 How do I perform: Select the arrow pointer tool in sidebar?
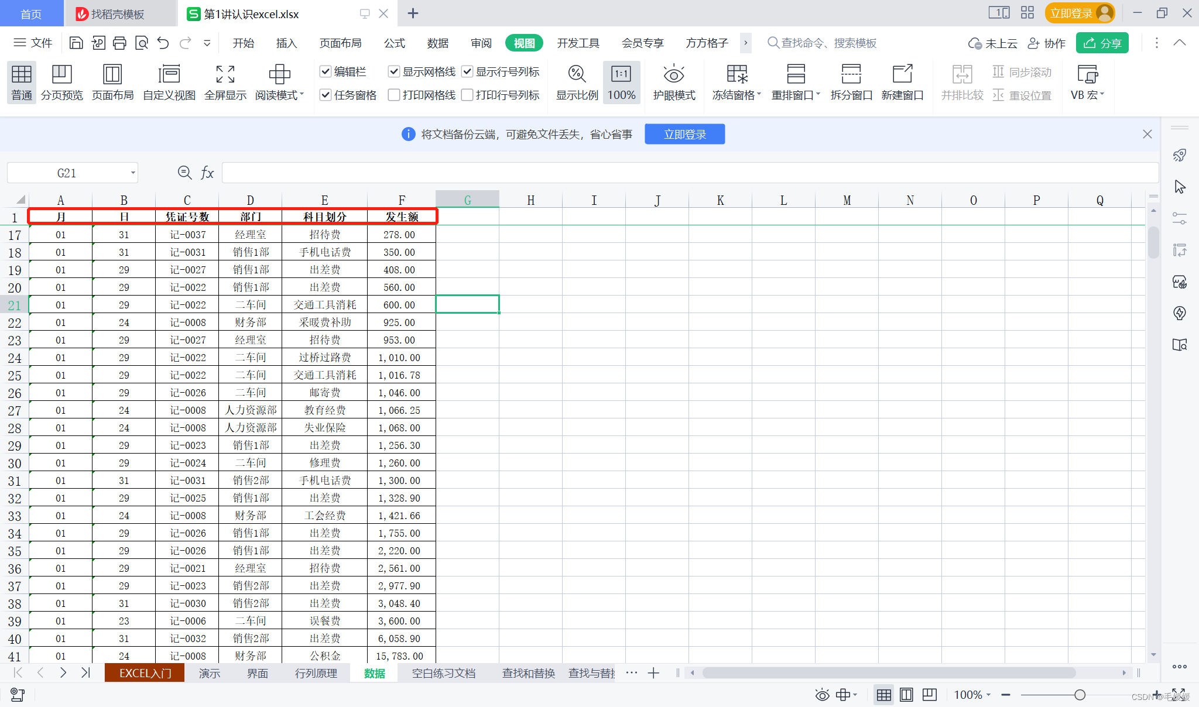pyautogui.click(x=1180, y=187)
